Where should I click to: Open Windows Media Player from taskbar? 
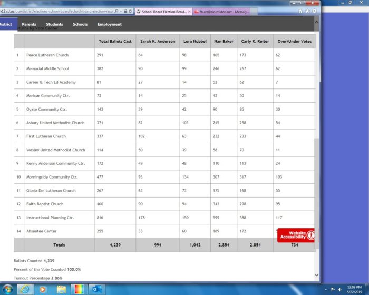tap(43, 289)
